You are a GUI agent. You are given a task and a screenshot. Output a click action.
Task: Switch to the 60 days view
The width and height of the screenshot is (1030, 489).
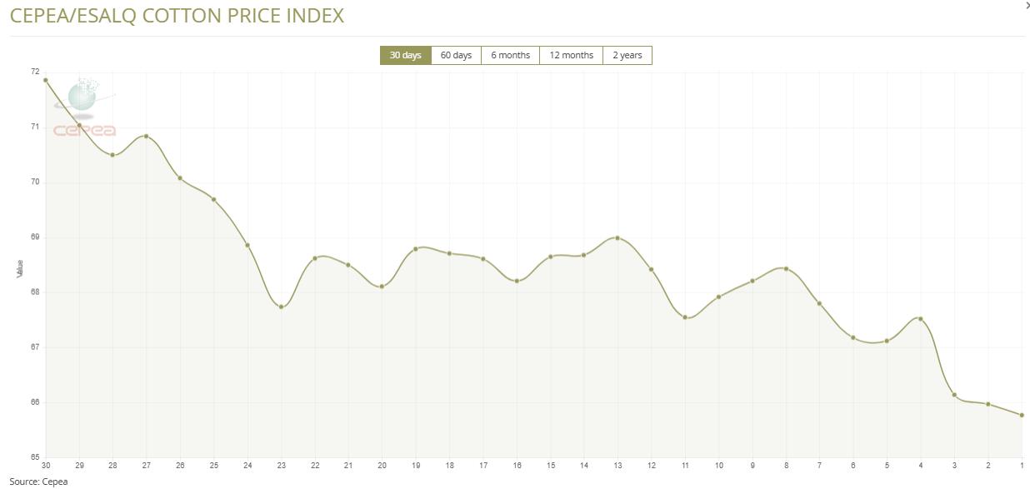[x=456, y=55]
